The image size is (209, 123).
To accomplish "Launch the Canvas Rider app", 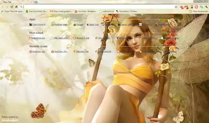I will point(126,24).
